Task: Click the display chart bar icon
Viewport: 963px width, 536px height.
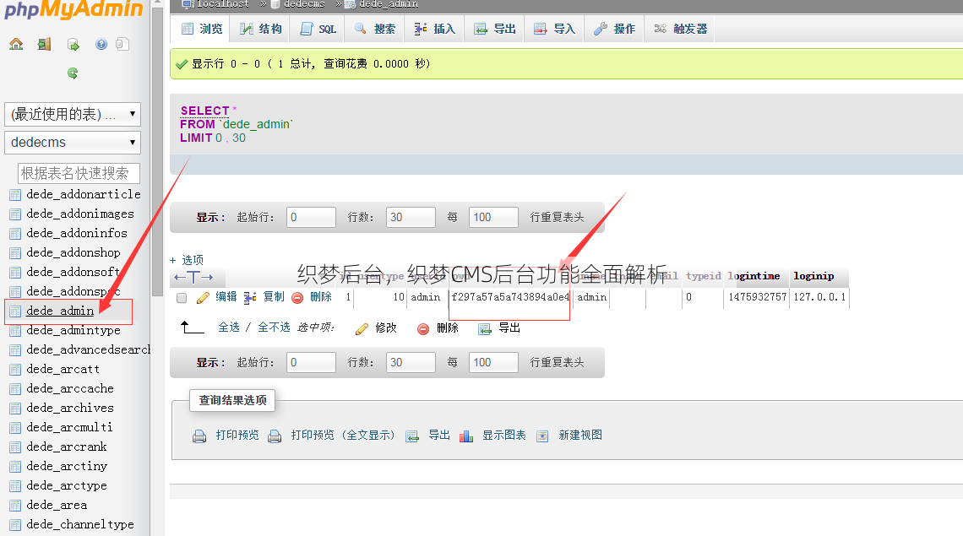Action: [x=466, y=436]
